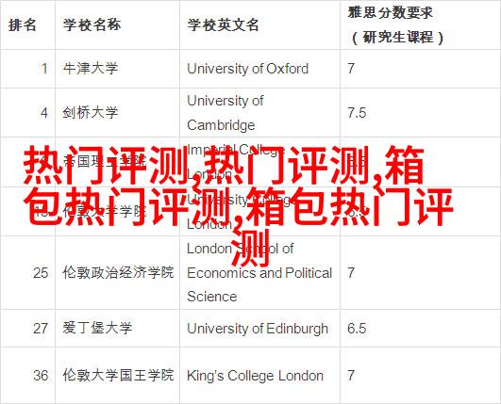Click University of Cambridge text
The width and height of the screenshot is (501, 404).
click(x=225, y=113)
